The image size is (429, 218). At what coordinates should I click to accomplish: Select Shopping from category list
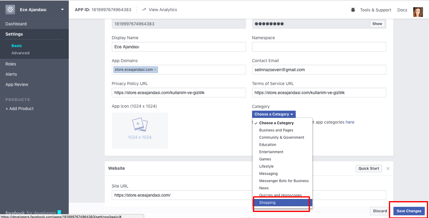coord(267,203)
